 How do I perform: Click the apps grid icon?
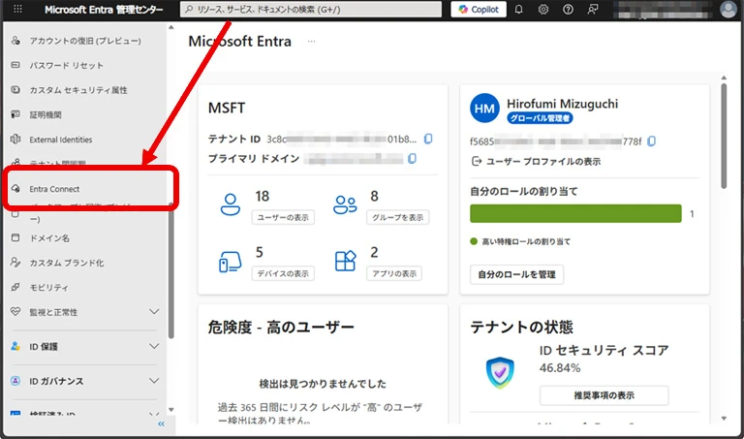click(x=346, y=261)
